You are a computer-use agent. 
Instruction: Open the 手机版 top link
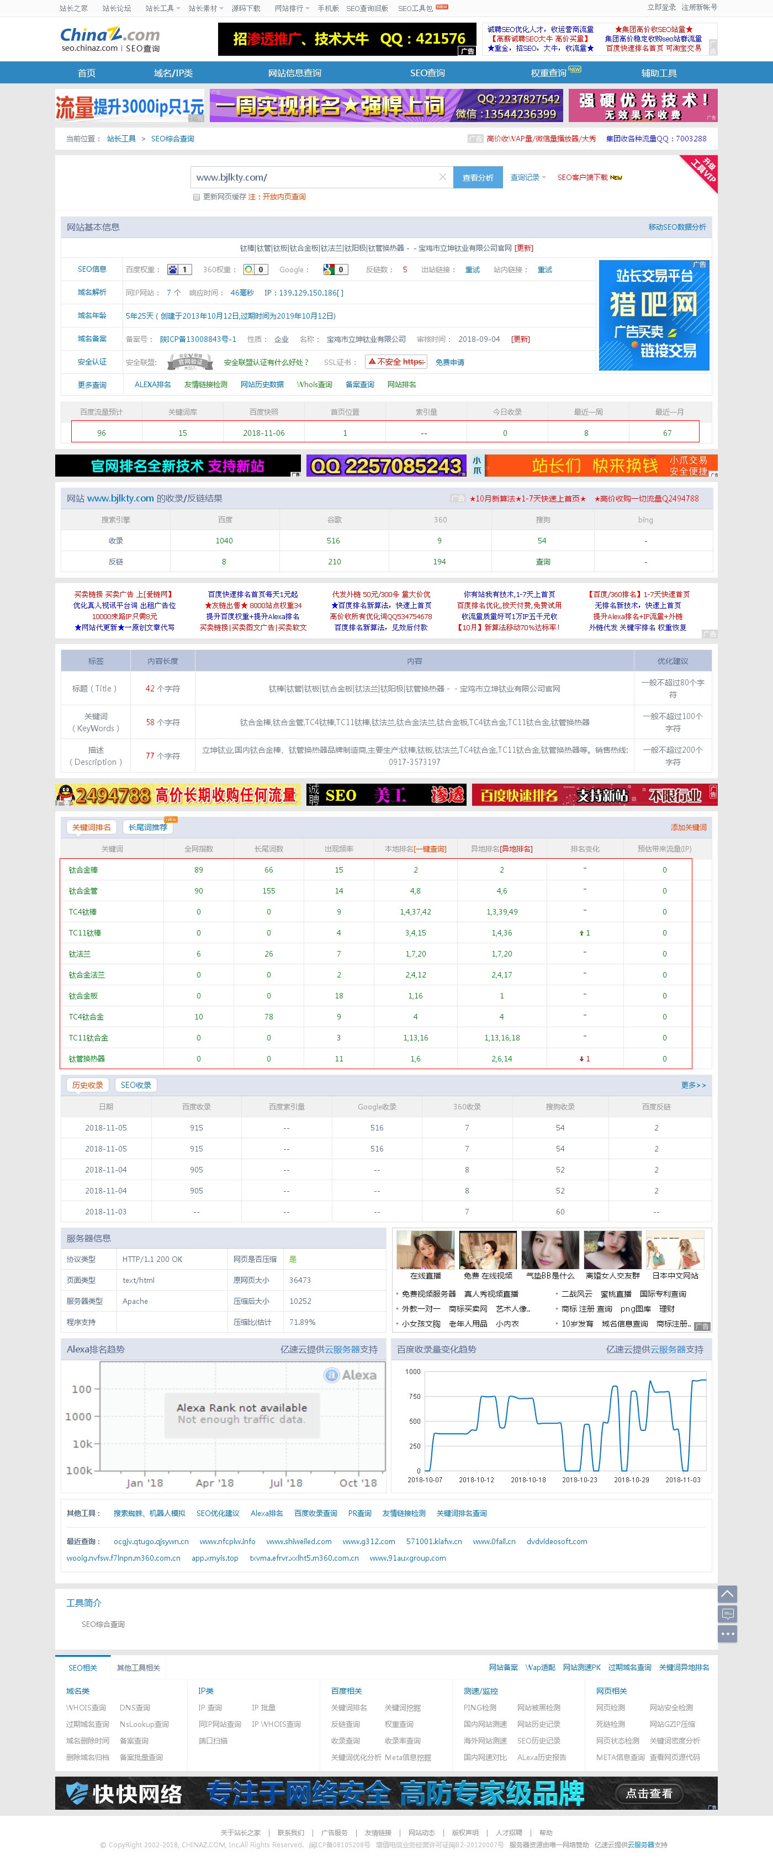[327, 8]
